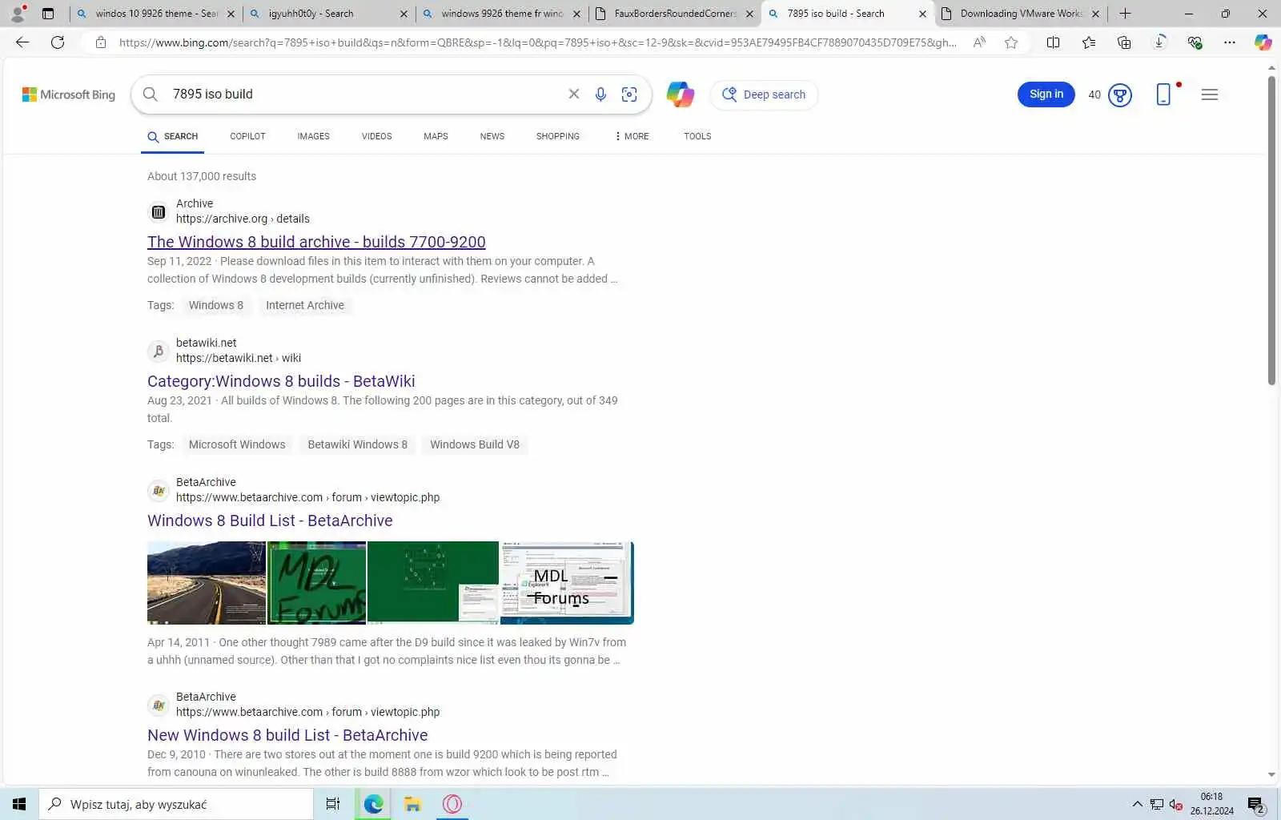Open the TOOLS filter options
The width and height of the screenshot is (1281, 820).
pos(697,136)
